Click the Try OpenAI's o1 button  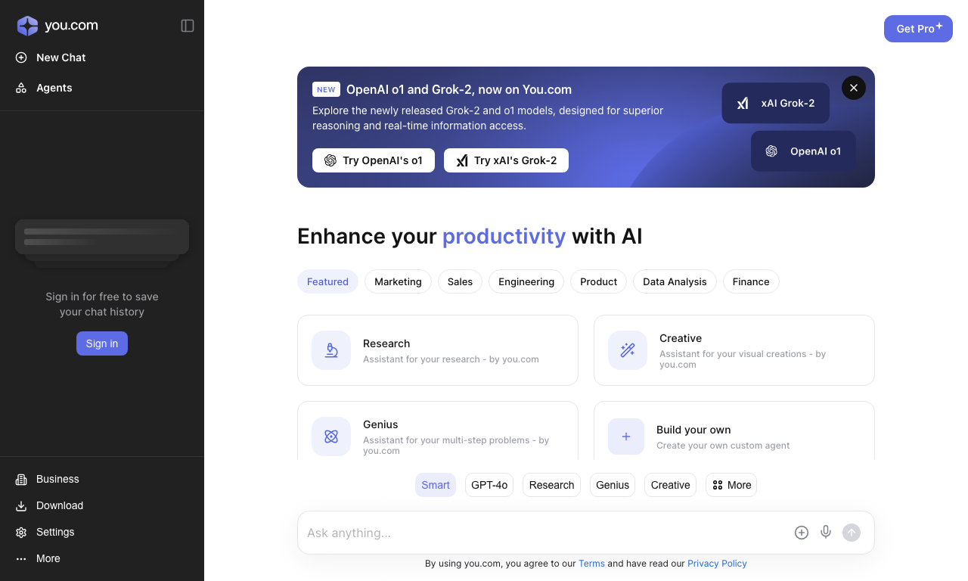[x=374, y=160]
